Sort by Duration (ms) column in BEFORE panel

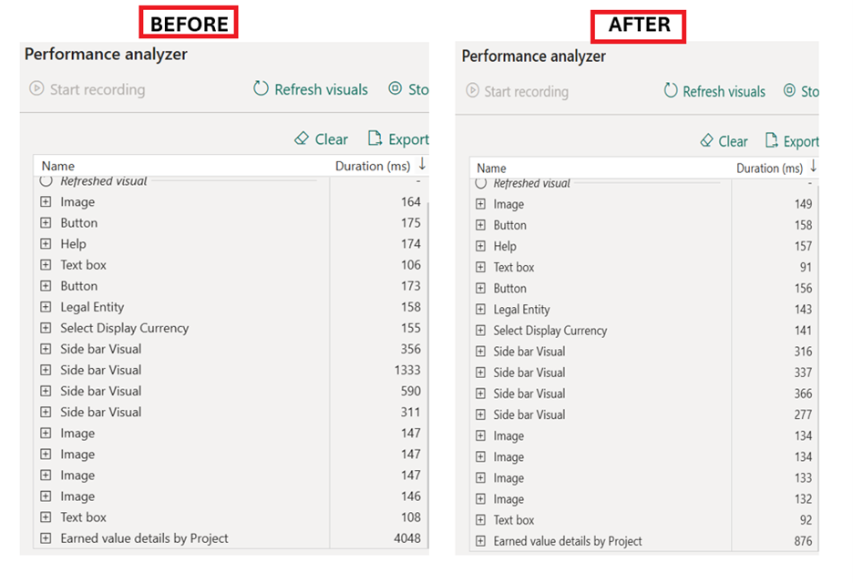click(372, 166)
